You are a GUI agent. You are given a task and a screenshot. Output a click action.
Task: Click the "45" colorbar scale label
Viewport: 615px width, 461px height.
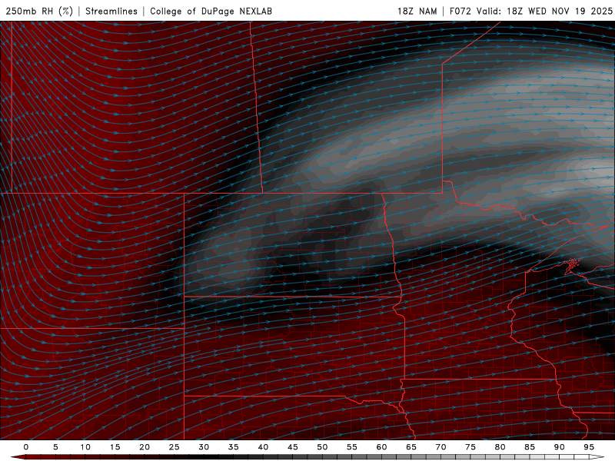tap(293, 447)
